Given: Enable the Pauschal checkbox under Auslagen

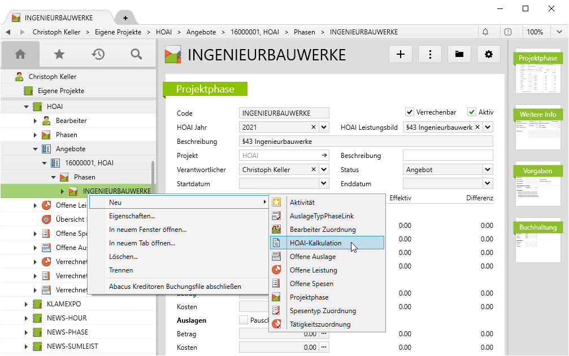Looking at the screenshot, I should (244, 320).
